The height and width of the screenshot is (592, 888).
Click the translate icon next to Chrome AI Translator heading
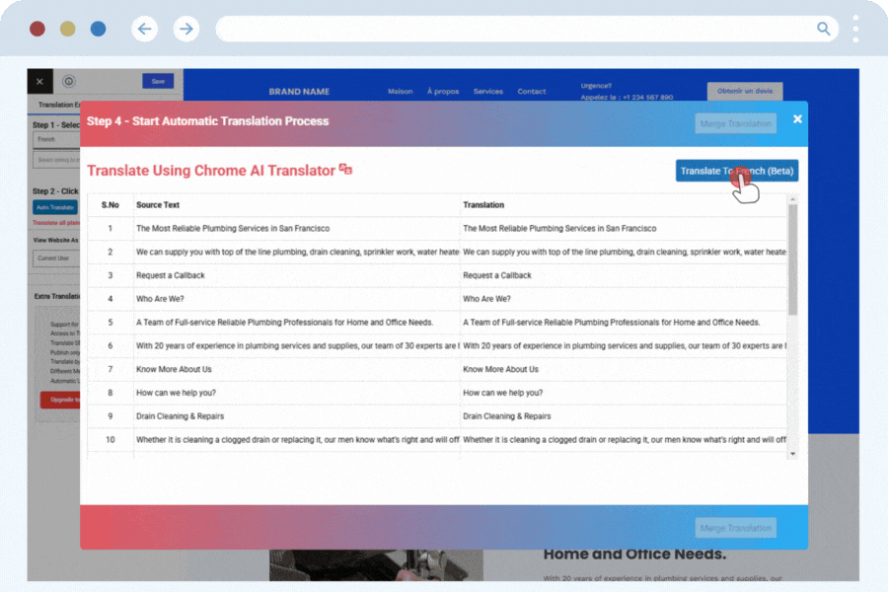point(346,170)
